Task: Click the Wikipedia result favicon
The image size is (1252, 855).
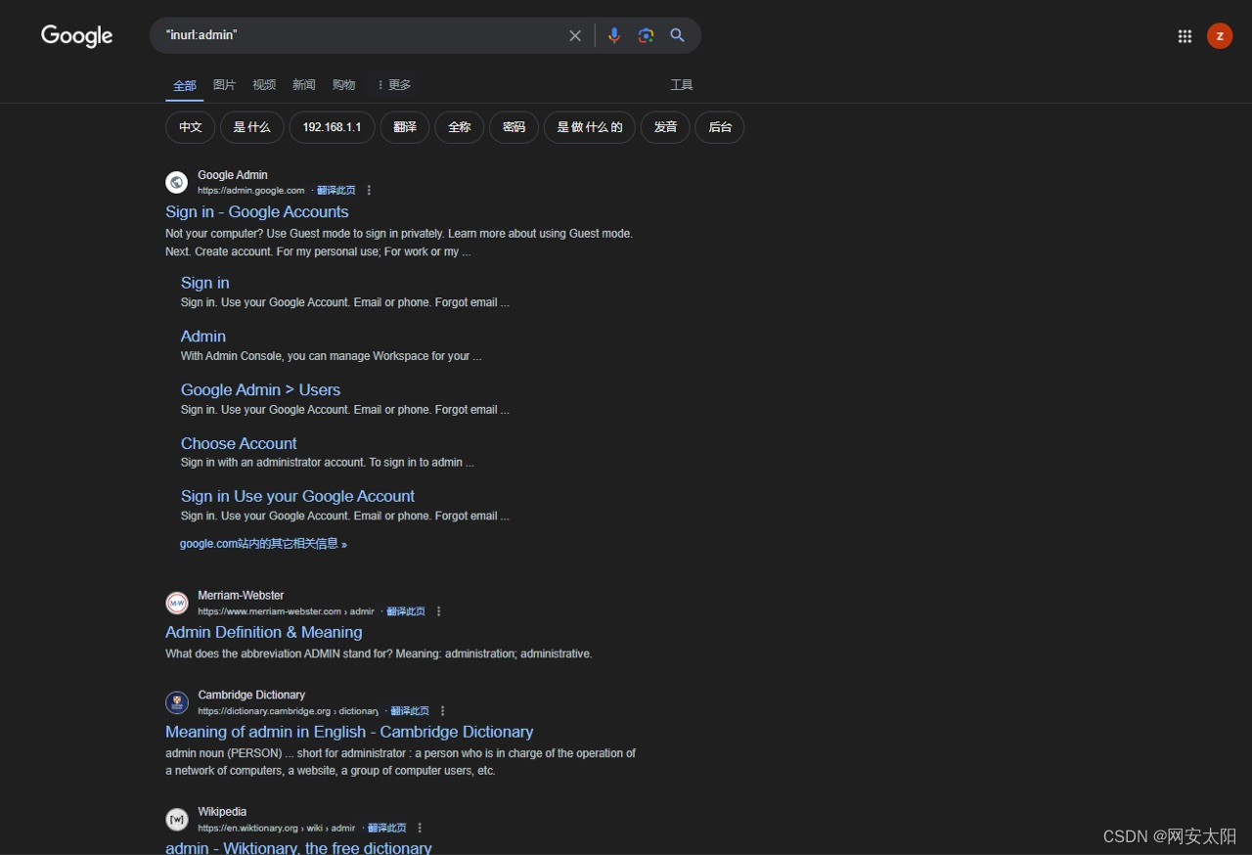Action: [x=177, y=819]
